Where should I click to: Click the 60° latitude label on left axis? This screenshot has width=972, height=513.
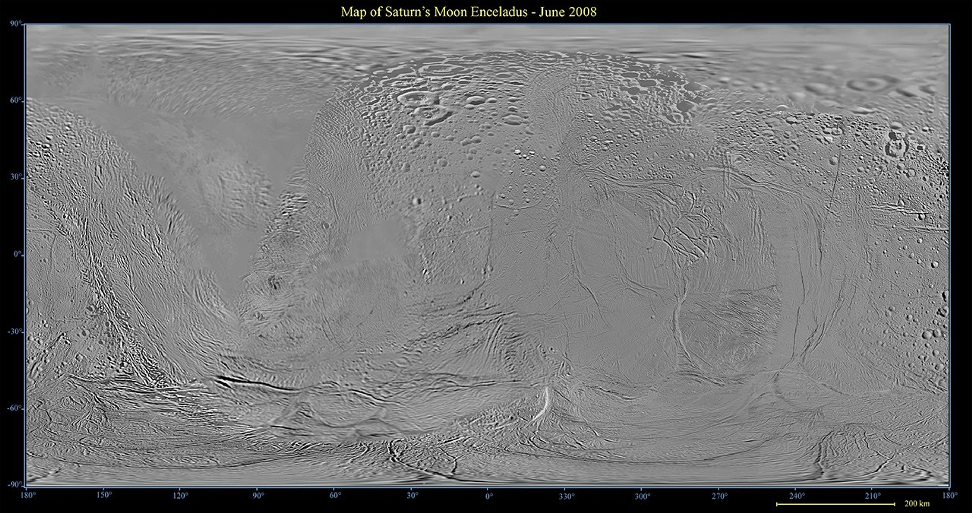click(x=16, y=101)
